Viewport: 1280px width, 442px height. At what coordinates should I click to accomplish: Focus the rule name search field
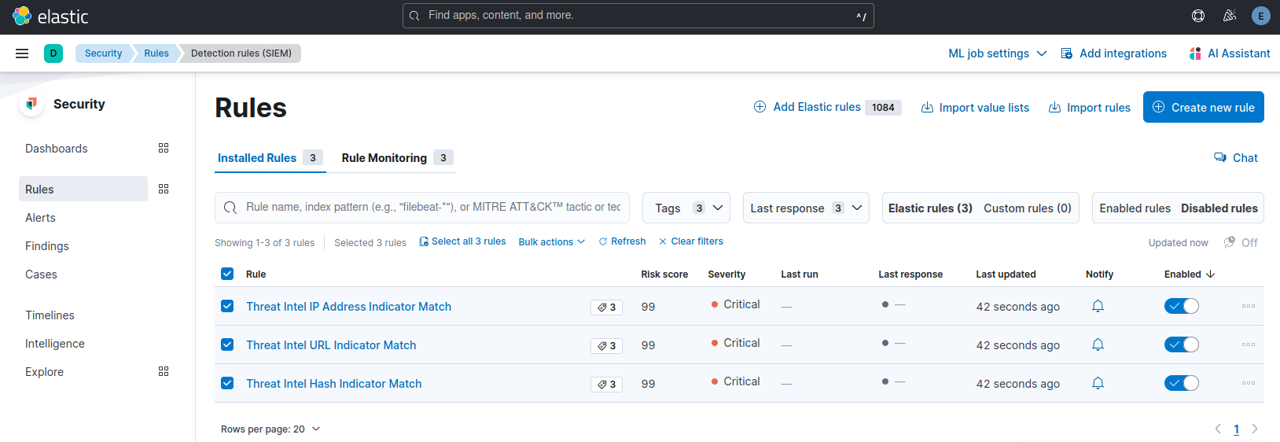pos(422,208)
